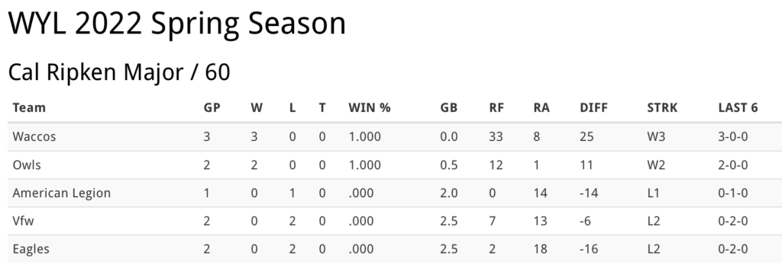Sort by GP column header
This screenshot has height=274, width=782.
click(x=212, y=108)
